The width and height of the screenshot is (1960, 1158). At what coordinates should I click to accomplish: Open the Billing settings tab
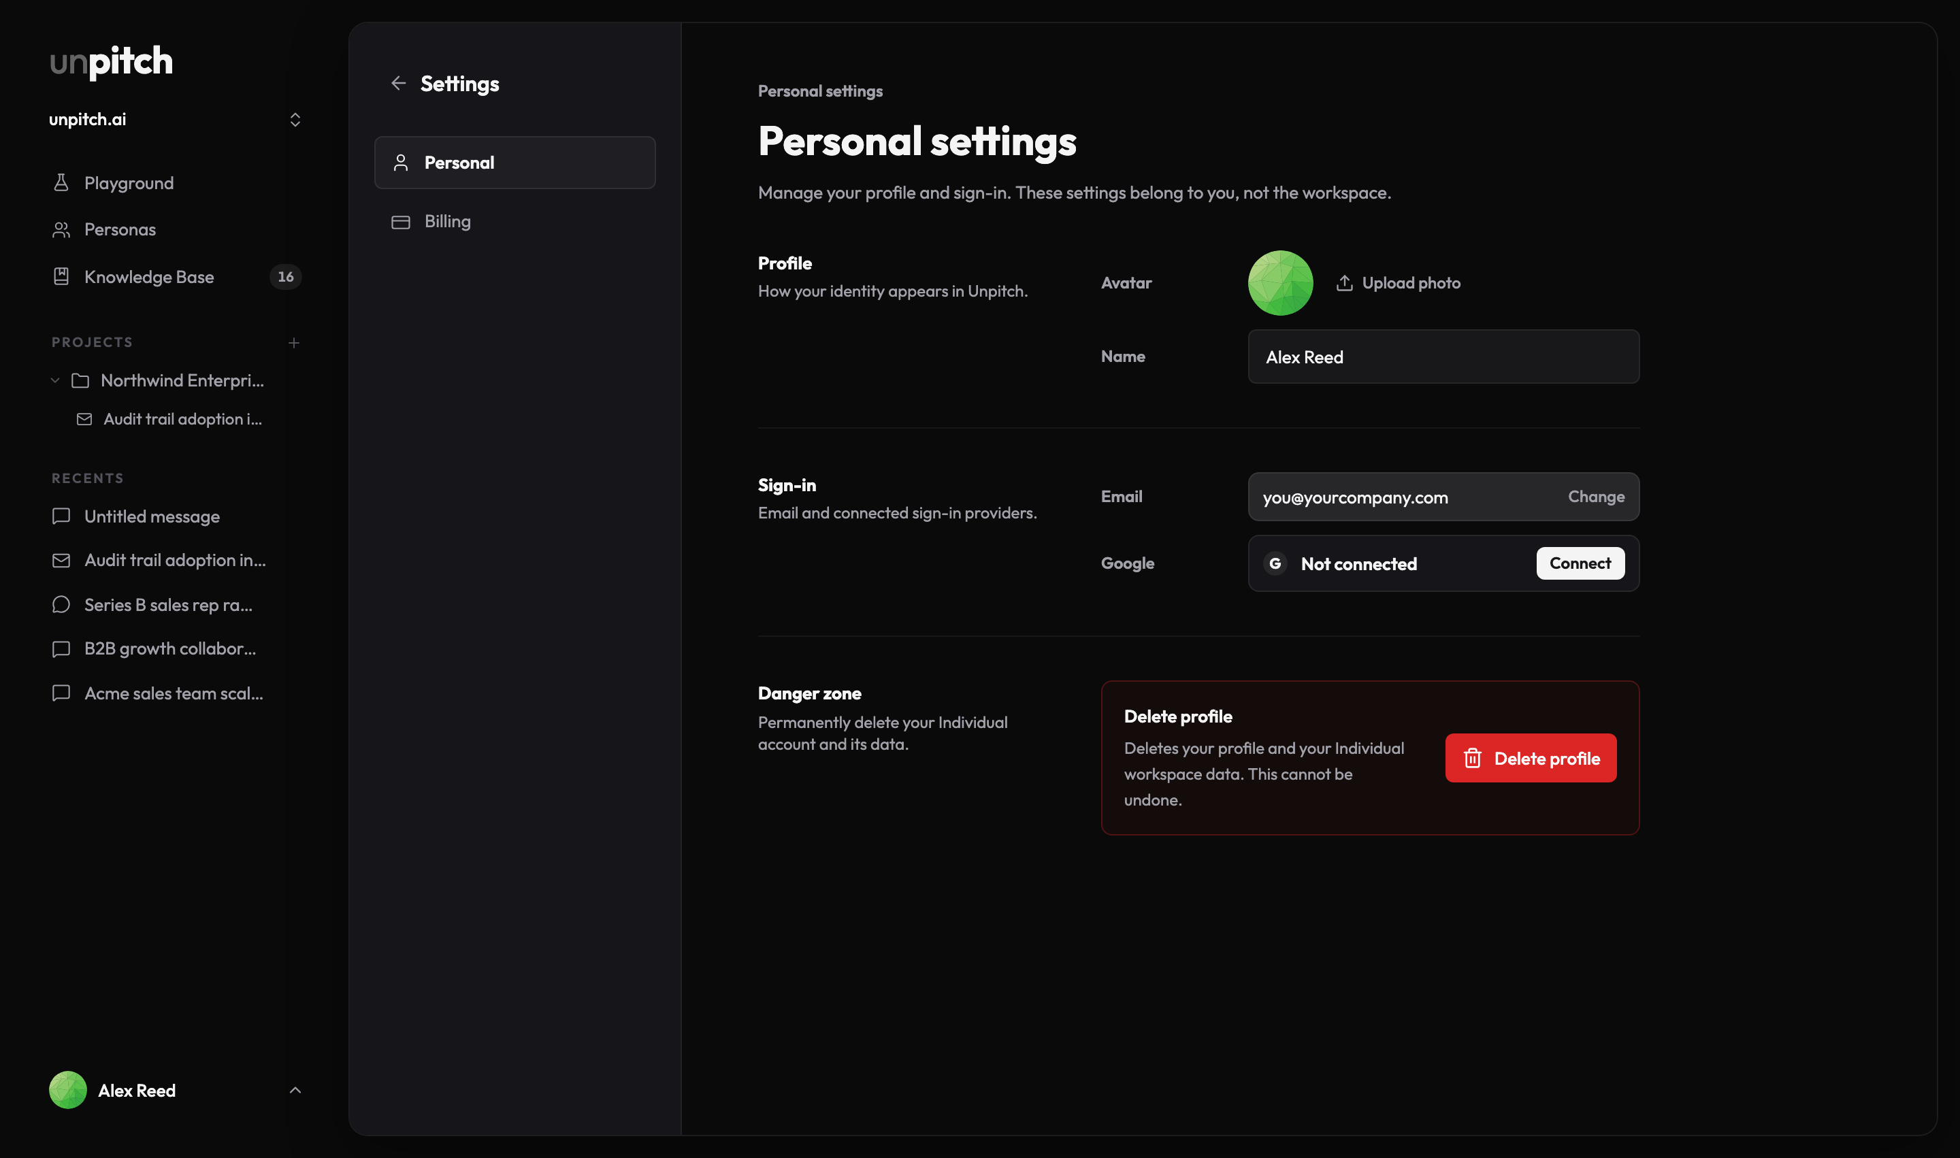coord(515,222)
